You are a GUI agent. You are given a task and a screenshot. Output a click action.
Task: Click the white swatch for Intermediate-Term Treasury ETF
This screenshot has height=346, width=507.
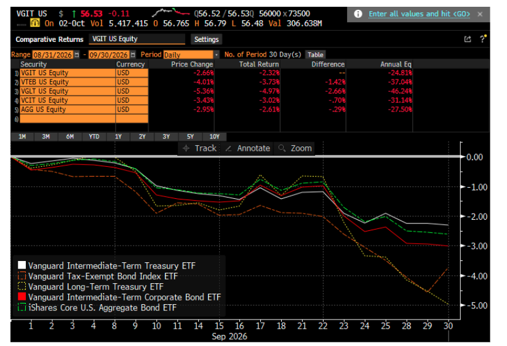22,265
